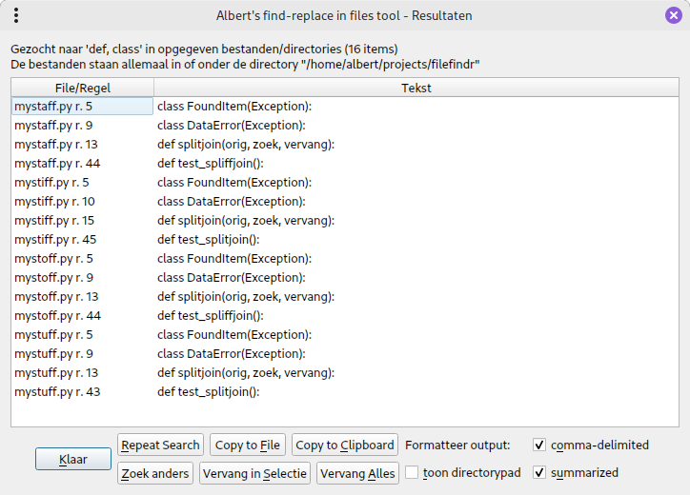This screenshot has width=690, height=495.
Task: Click the File/Regel column header
Action: pyautogui.click(x=82, y=88)
